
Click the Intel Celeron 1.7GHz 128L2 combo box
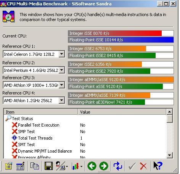click(34, 54)
